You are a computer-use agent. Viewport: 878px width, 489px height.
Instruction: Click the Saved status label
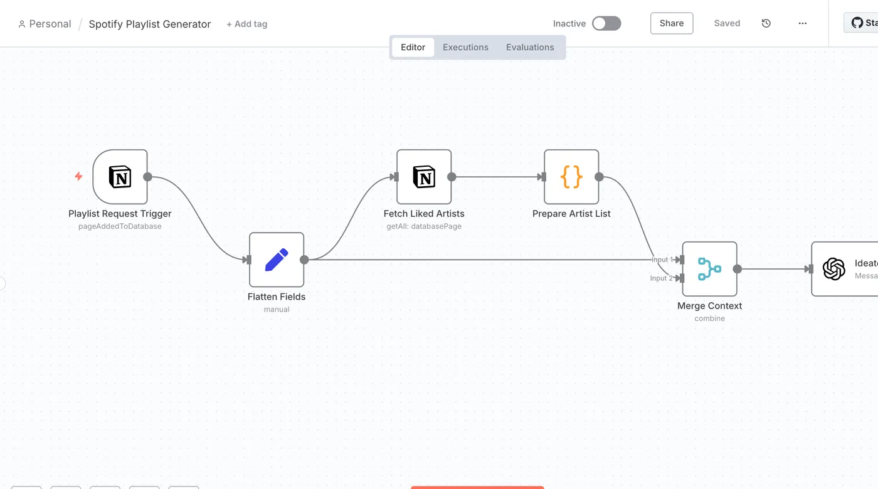[x=727, y=23]
